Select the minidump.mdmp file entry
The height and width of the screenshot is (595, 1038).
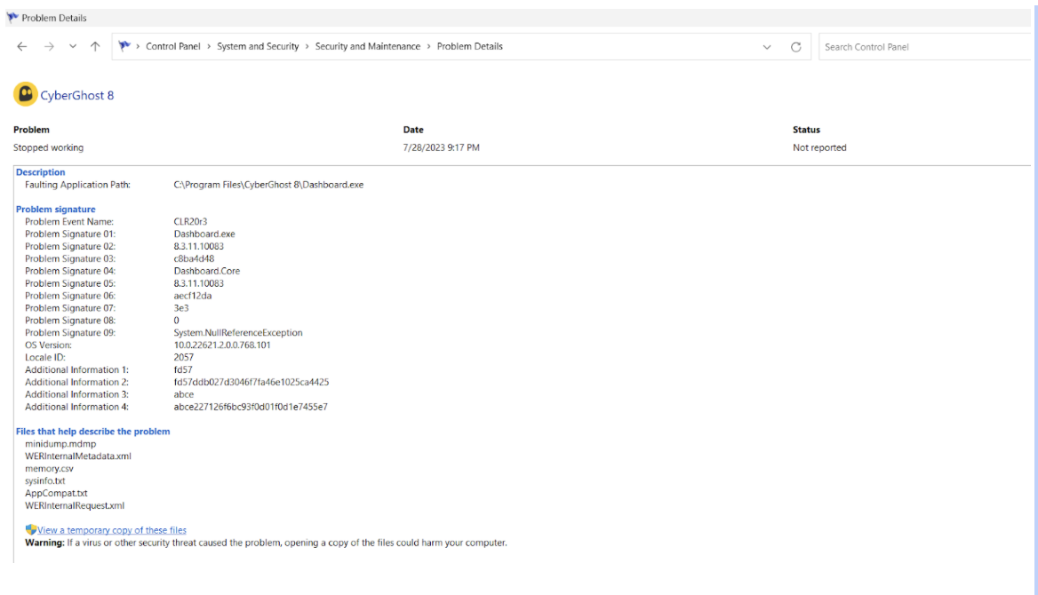point(62,443)
